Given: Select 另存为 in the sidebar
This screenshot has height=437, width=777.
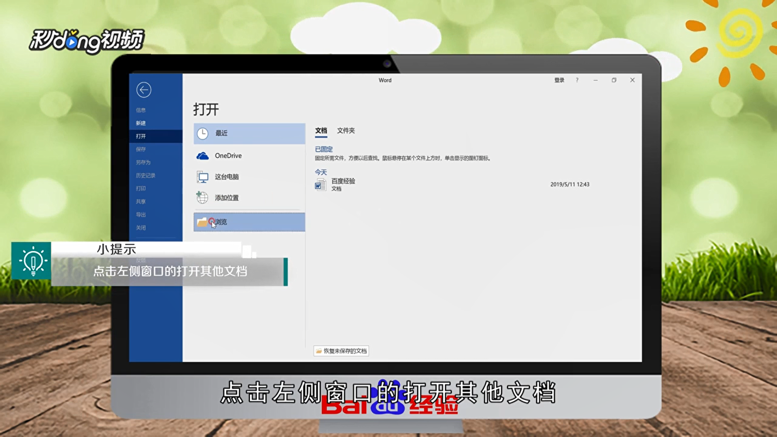Looking at the screenshot, I should (143, 162).
